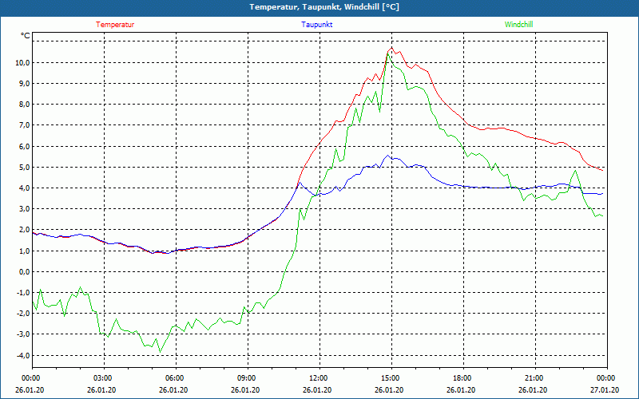Click the 3,0 y-axis value
The height and width of the screenshot is (399, 639).
(24, 209)
